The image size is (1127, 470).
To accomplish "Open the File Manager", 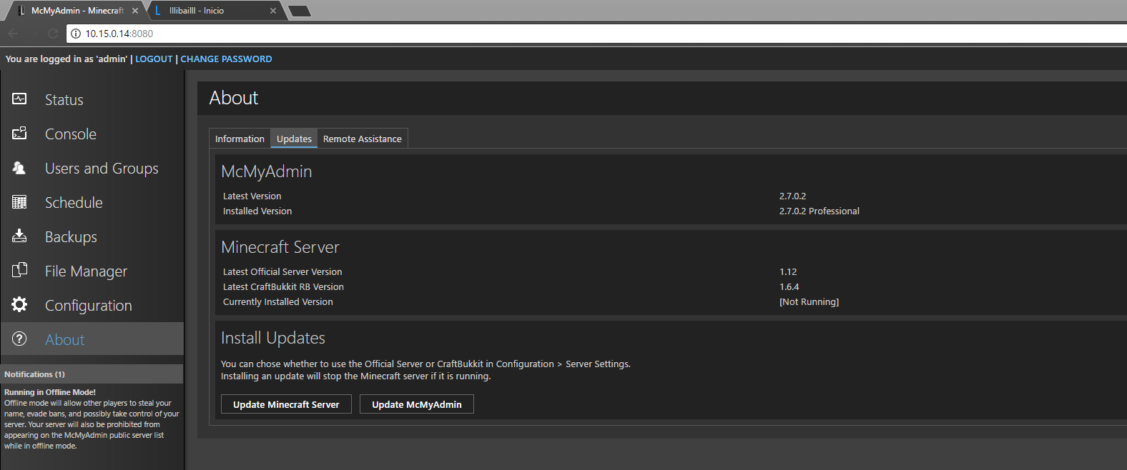I will (86, 271).
